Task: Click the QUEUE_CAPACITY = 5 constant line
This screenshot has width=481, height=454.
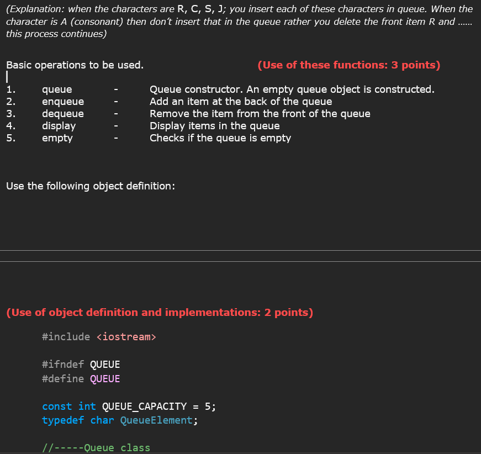Action: point(128,406)
